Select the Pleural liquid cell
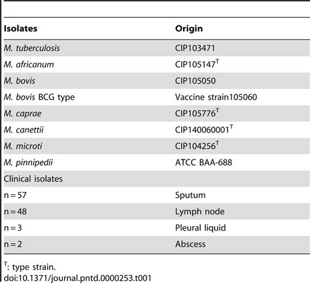This screenshot has width=310, height=283. click(x=201, y=228)
